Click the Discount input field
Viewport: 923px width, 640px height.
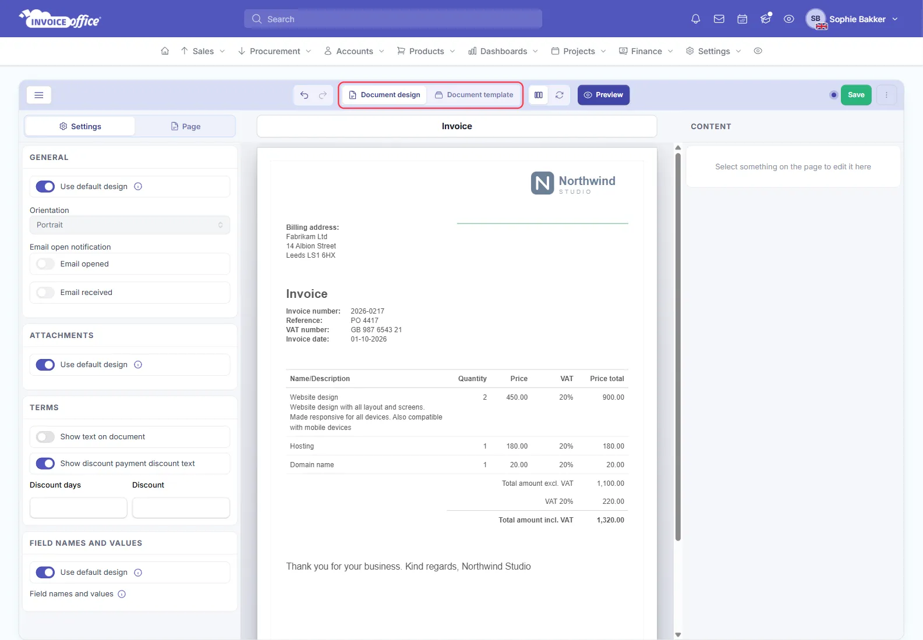[181, 507]
